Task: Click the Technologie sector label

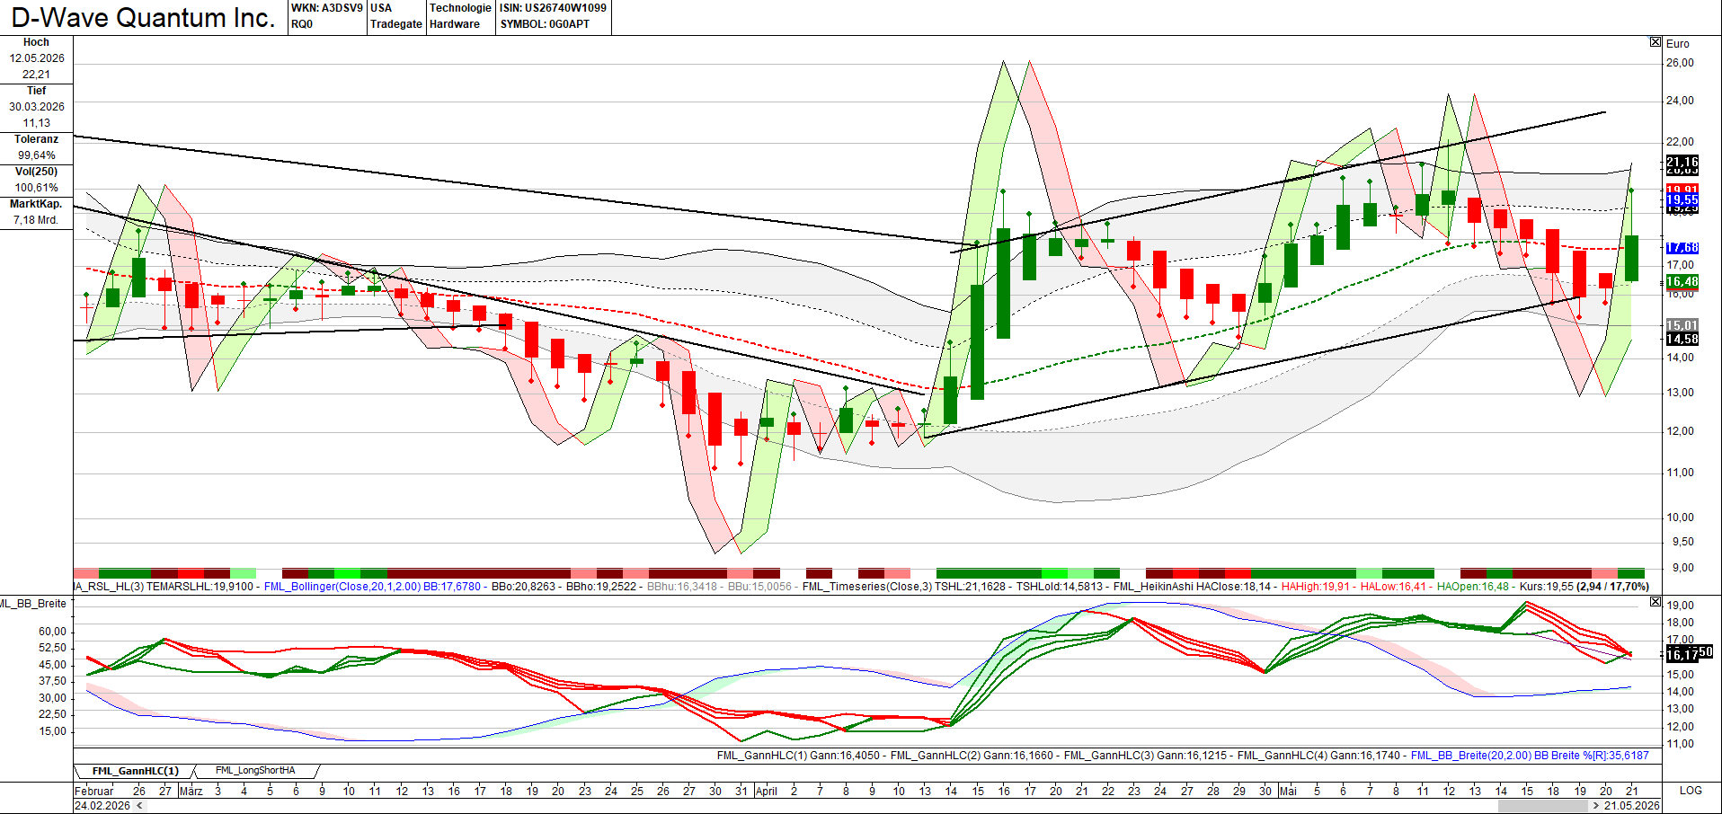Action: pos(460,8)
